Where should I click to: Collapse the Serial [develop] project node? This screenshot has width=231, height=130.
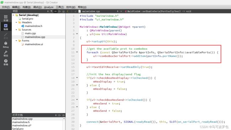14,15
